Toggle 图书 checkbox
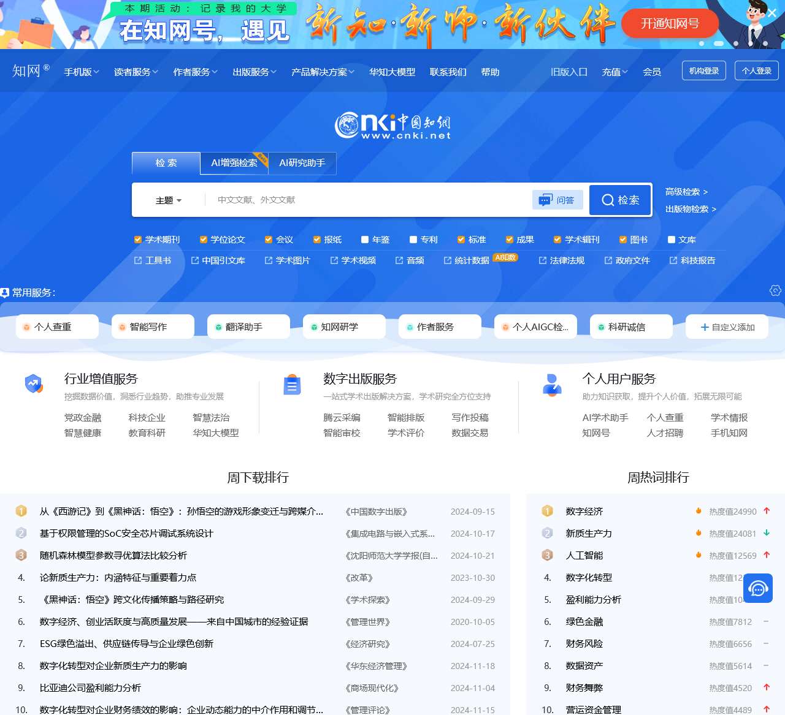Viewport: 785px width, 715px height. point(623,240)
